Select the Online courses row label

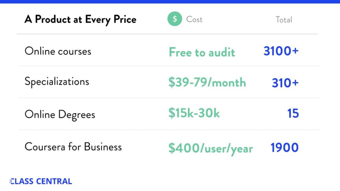point(58,51)
